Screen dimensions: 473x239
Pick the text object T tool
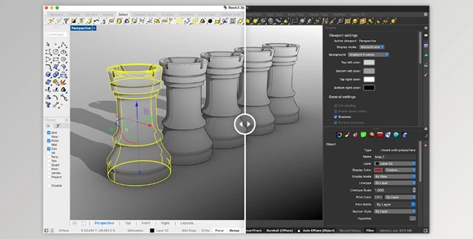coord(48,105)
